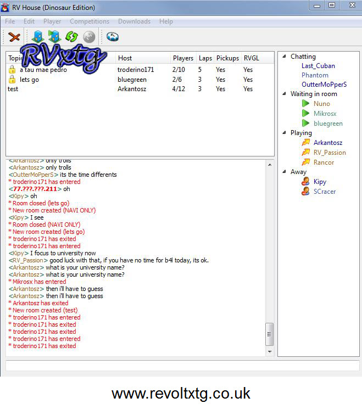
Task: Select Last_Cuban in the Chatting list
Action: click(318, 66)
